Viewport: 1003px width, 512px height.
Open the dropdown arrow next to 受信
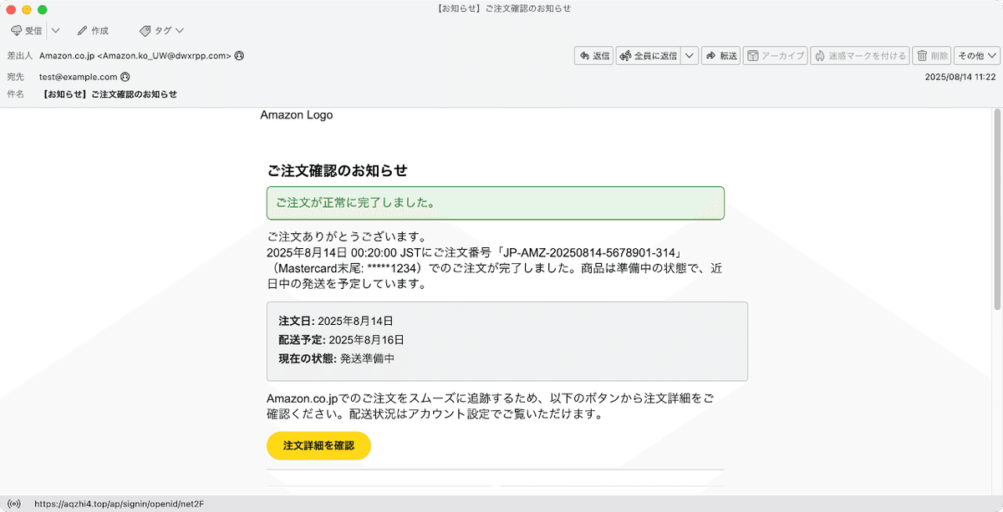pos(55,31)
